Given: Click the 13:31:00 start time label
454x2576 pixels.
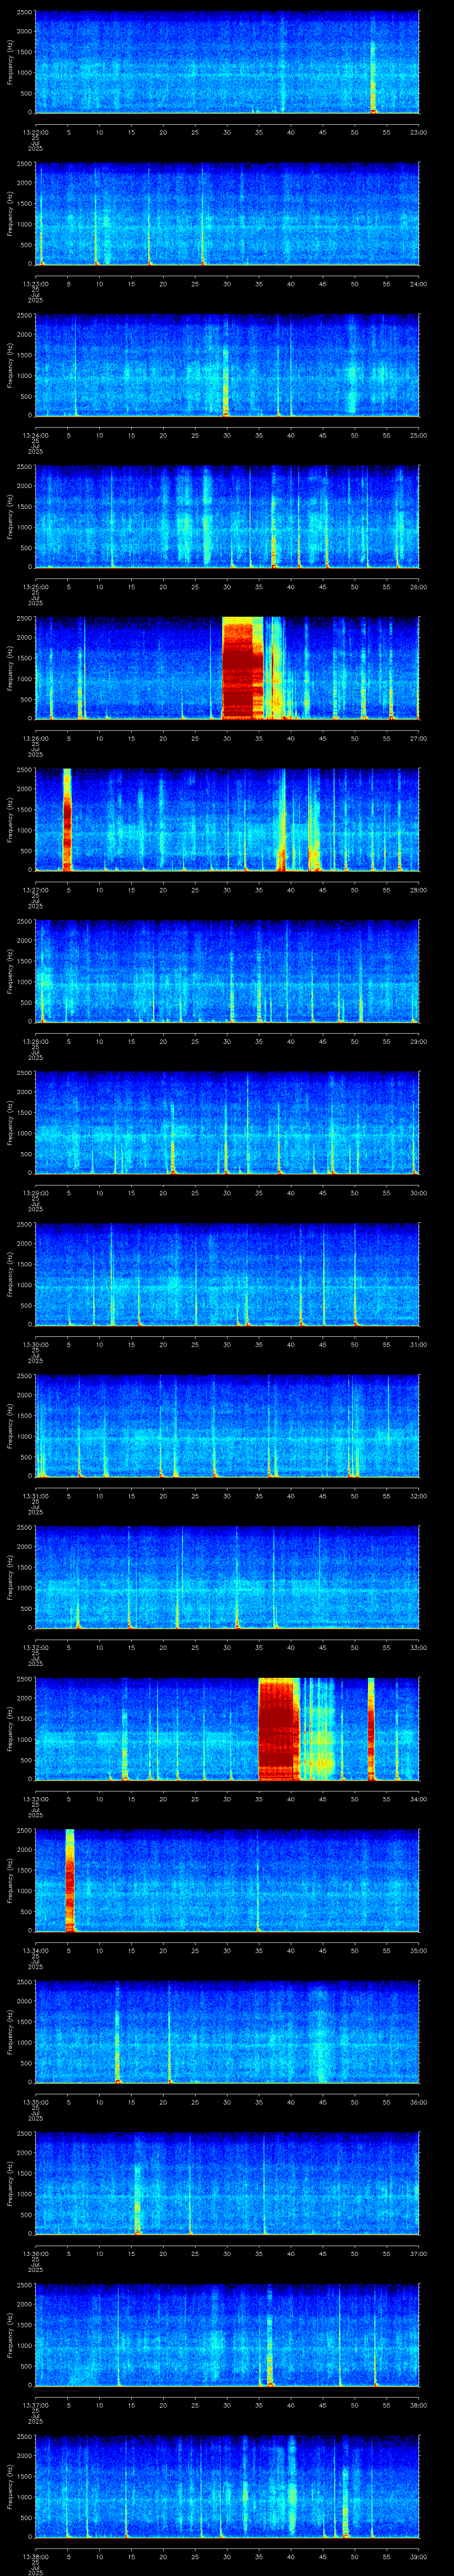Looking at the screenshot, I should 35,1496.
